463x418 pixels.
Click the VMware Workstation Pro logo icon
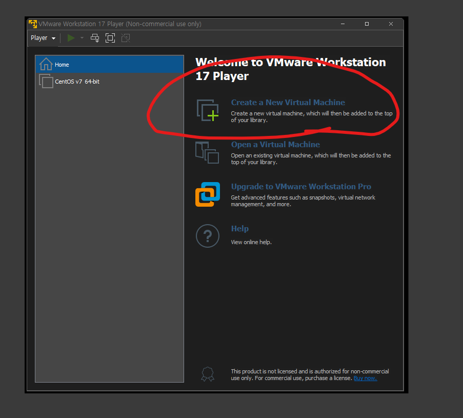[x=208, y=194]
